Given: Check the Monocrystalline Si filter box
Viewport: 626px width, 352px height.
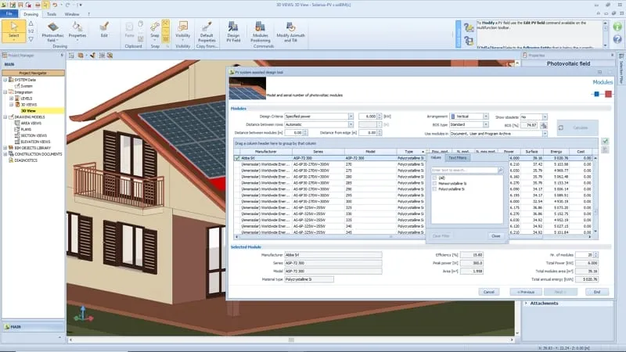Looking at the screenshot, I should (435, 183).
